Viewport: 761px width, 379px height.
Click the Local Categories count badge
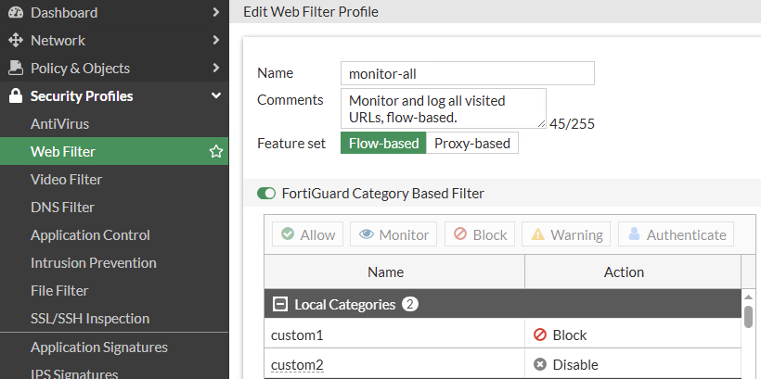[411, 304]
